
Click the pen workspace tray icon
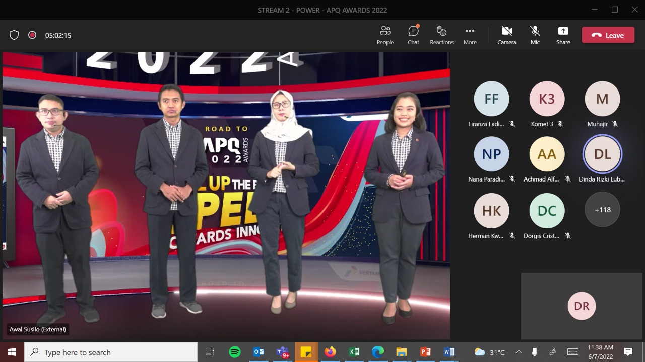point(553,352)
